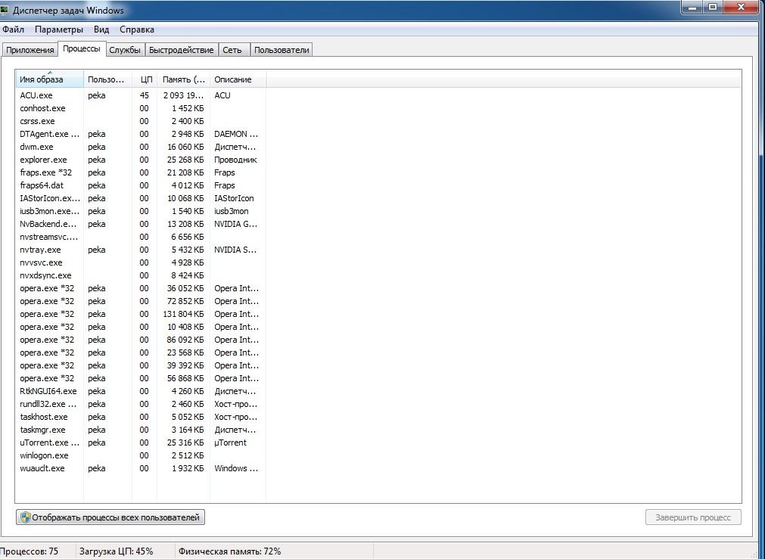Open the Справка menu
Image resolution: width=765 pixels, height=559 pixels.
(137, 30)
